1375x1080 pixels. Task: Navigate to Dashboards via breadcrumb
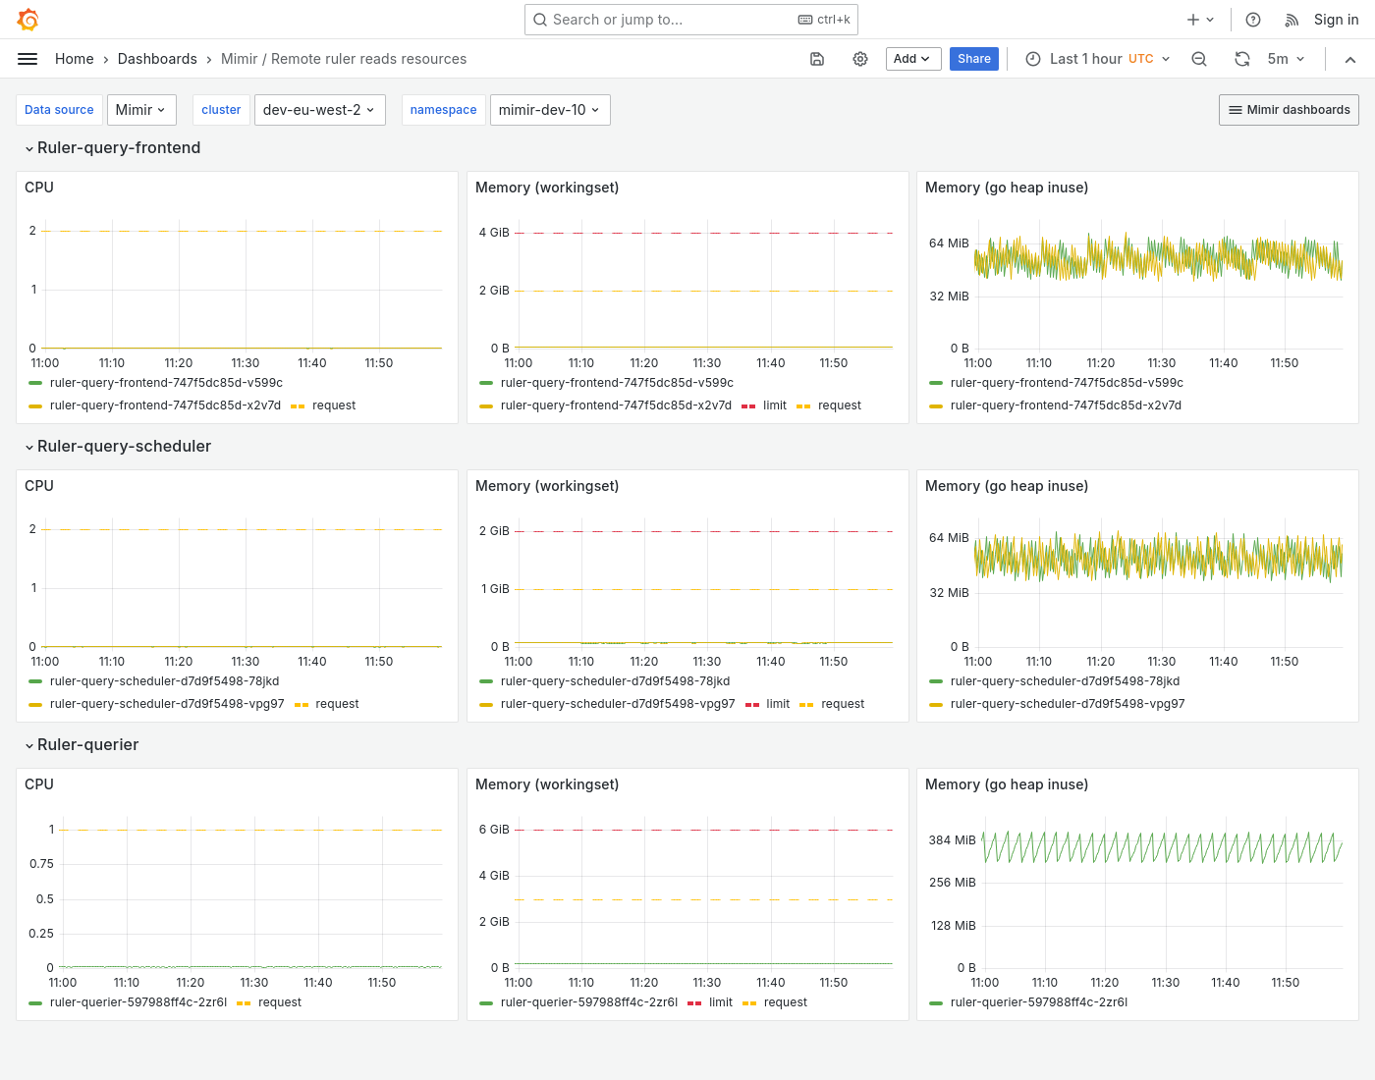[x=157, y=59]
